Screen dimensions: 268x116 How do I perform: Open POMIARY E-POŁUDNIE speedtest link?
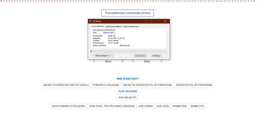(106, 85)
